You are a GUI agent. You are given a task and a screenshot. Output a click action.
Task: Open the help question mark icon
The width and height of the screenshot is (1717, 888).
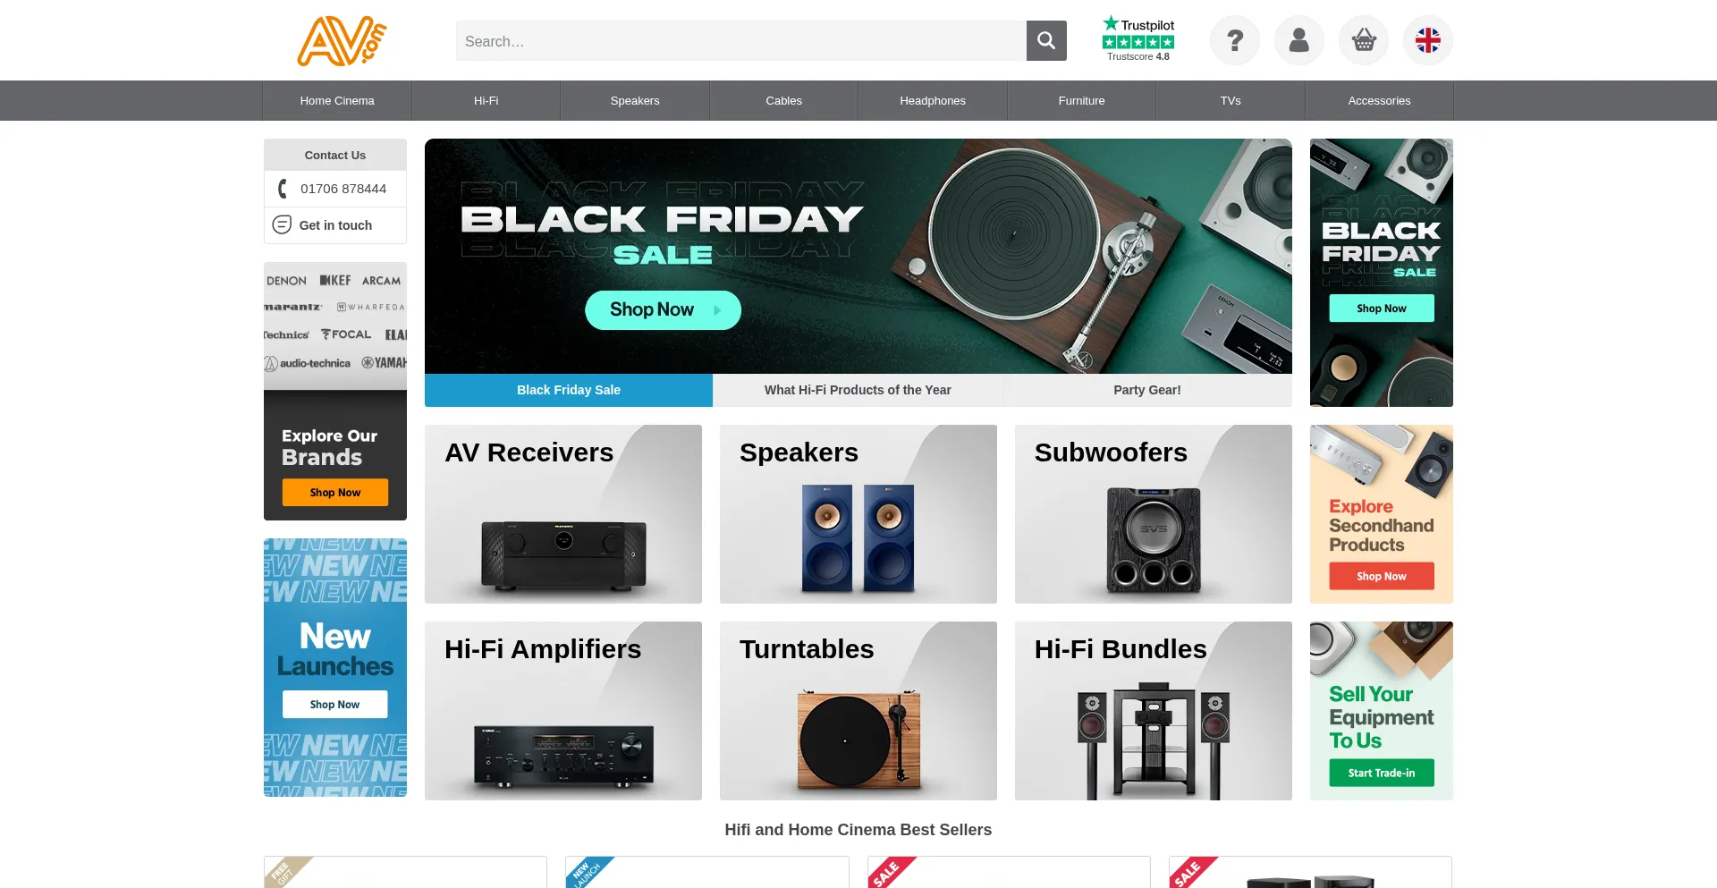click(1235, 40)
